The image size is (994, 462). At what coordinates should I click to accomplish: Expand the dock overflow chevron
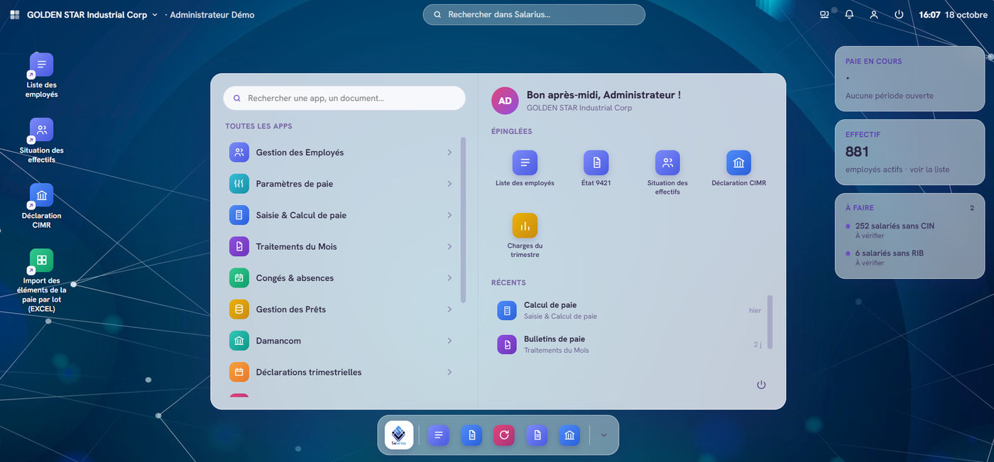[x=603, y=435]
